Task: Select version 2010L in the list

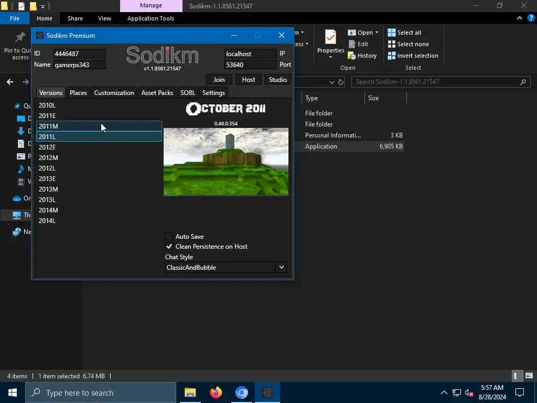Action: [99, 105]
